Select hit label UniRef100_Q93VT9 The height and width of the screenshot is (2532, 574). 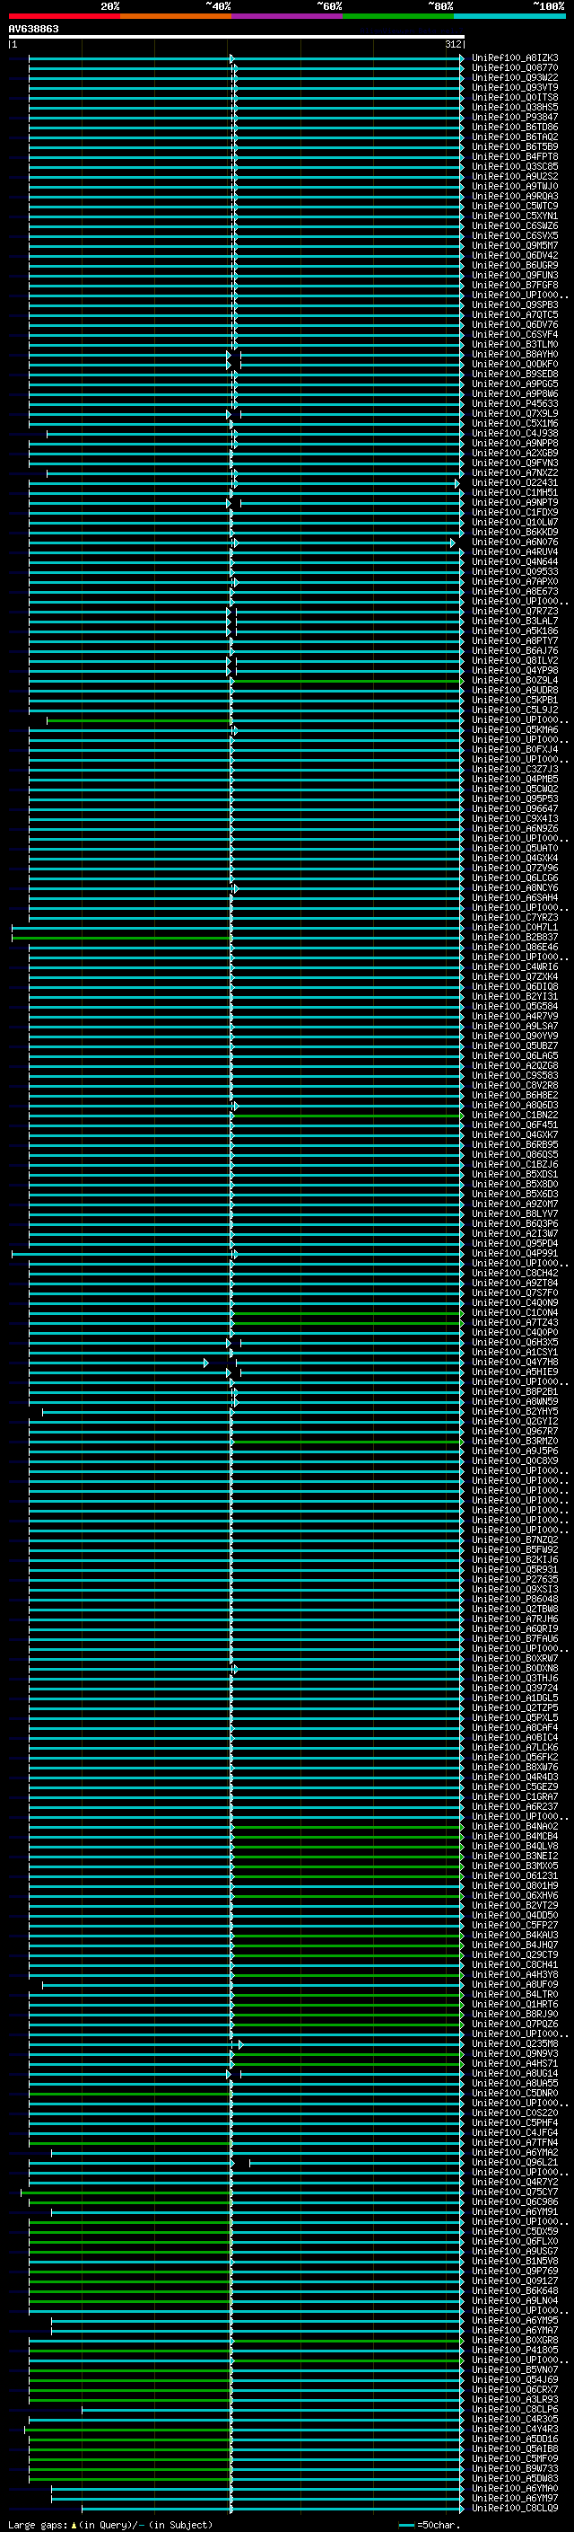pyautogui.click(x=515, y=87)
